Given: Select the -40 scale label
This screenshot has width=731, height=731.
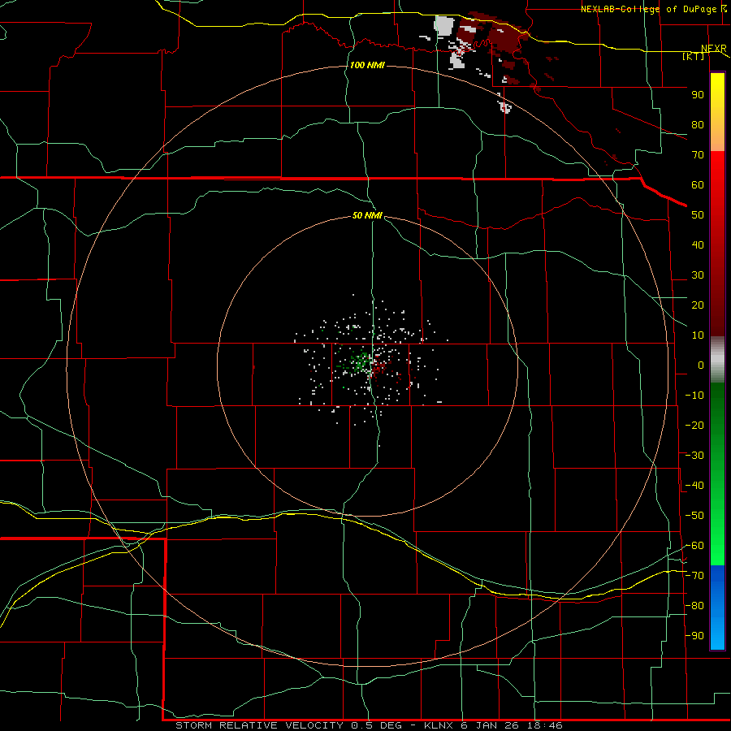Looking at the screenshot, I should pos(694,486).
